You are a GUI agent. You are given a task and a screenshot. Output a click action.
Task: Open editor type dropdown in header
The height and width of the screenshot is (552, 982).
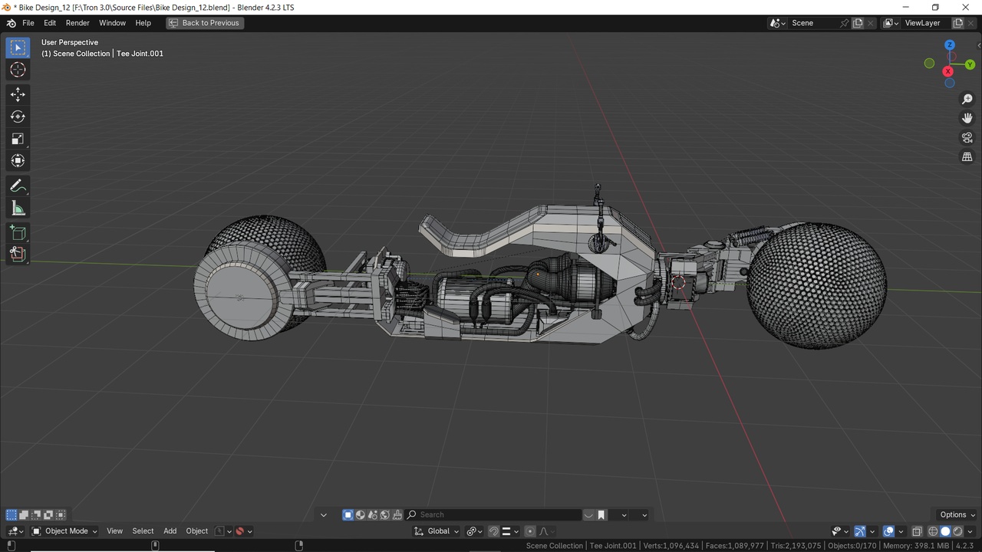tap(15, 531)
